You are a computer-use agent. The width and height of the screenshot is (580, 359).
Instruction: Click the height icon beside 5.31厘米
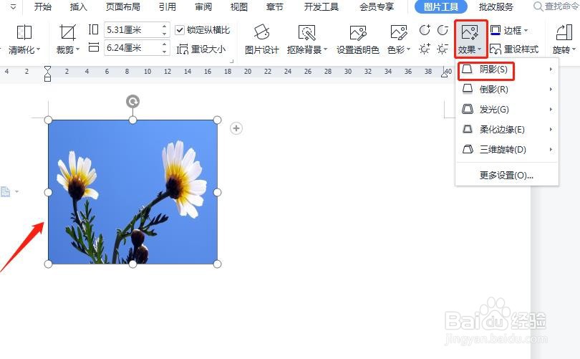(94, 29)
